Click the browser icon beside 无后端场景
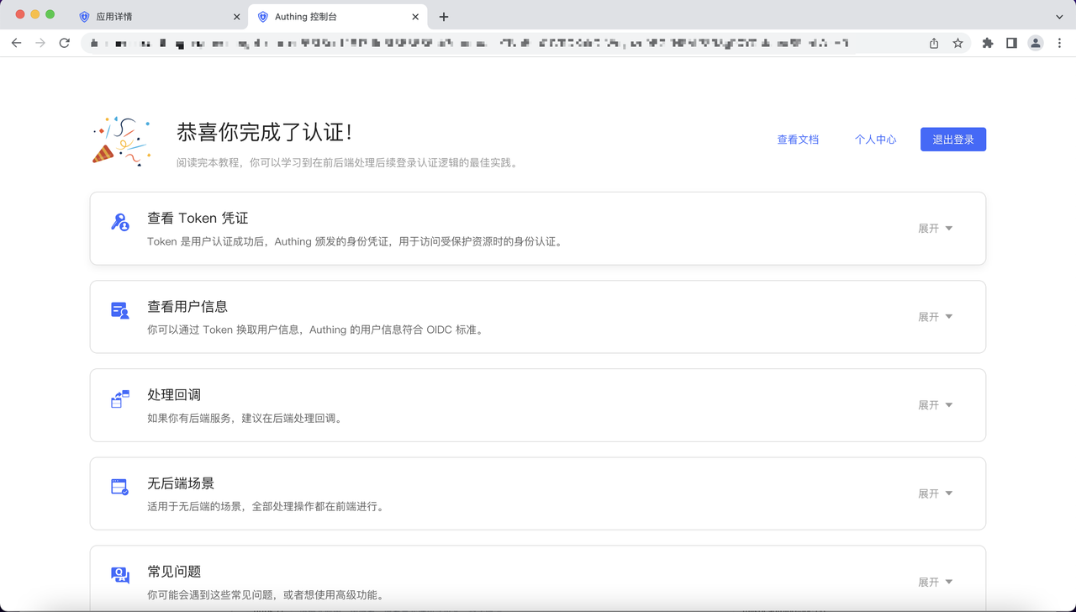1076x612 pixels. [120, 486]
